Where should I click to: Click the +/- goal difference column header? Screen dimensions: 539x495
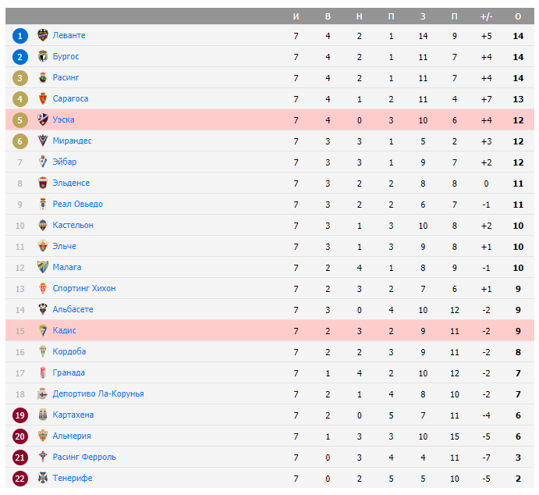coord(486,16)
